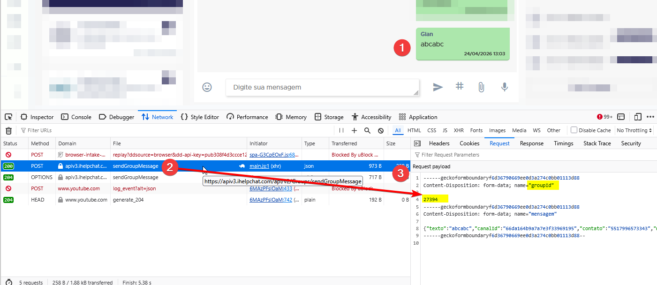
Task: Enable the Disable Cache checkbox
Action: pos(574,130)
